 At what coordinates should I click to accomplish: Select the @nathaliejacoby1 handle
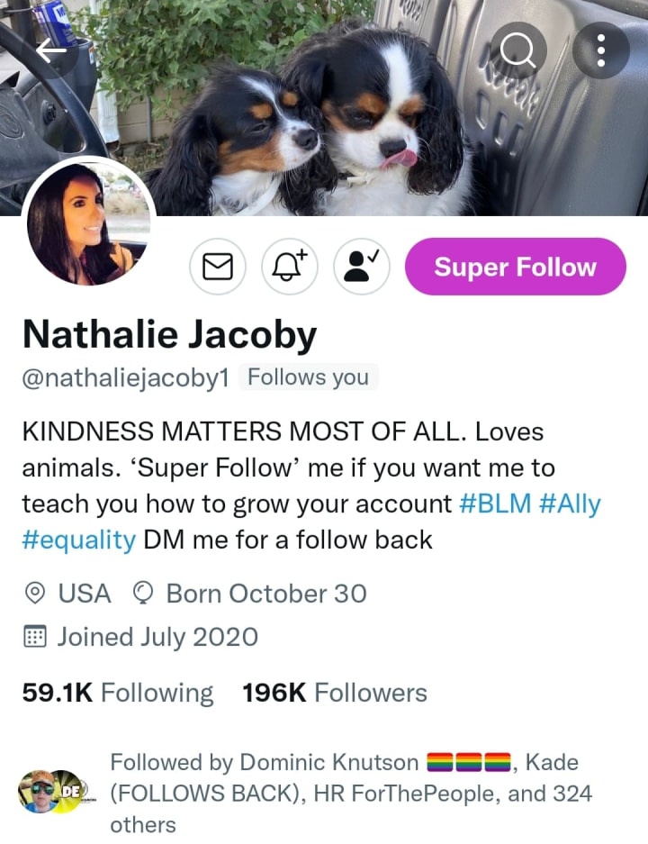point(125,377)
